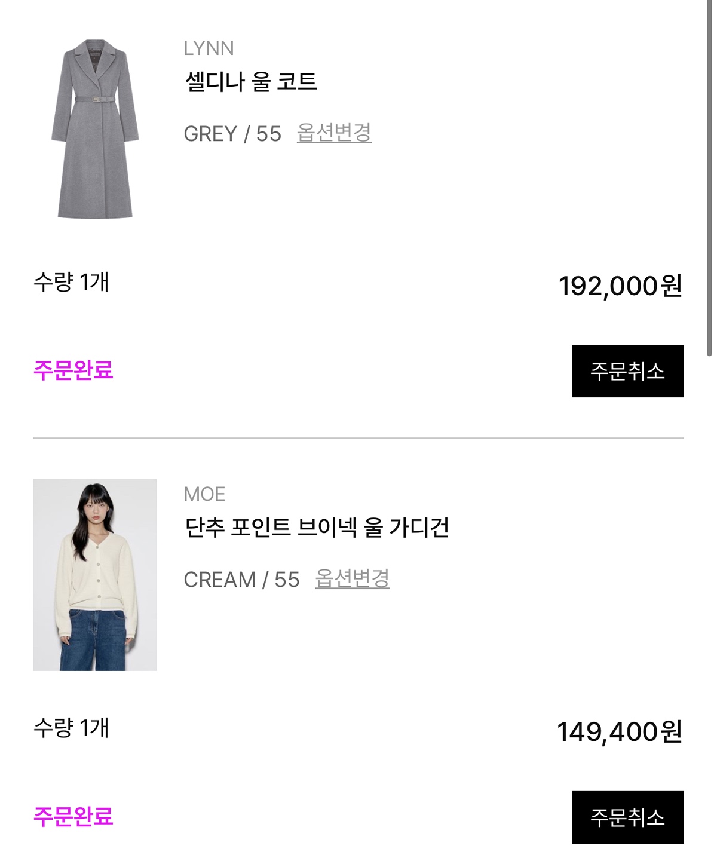Tap the coat's 수량 1개 quantity label
The height and width of the screenshot is (861, 717).
coord(71,282)
